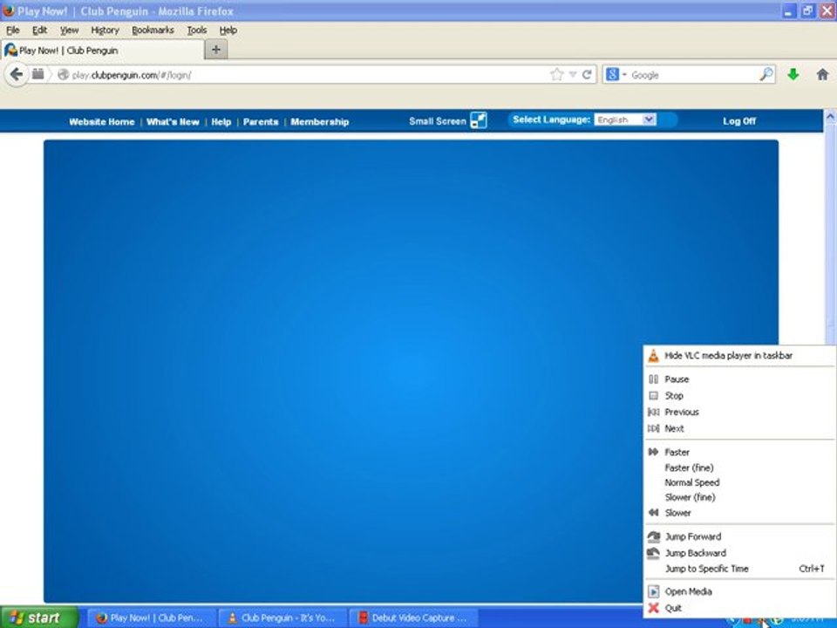Switch to VLC Club Penguin taskbar button
The image size is (837, 628).
282,618
